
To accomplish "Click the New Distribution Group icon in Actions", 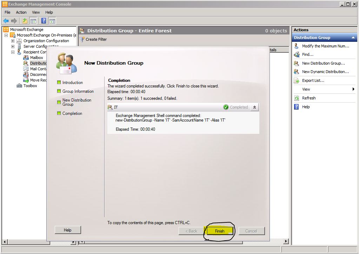I will click(x=297, y=63).
